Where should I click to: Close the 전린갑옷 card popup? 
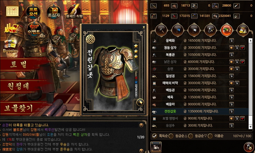pyautogui.click(x=144, y=27)
